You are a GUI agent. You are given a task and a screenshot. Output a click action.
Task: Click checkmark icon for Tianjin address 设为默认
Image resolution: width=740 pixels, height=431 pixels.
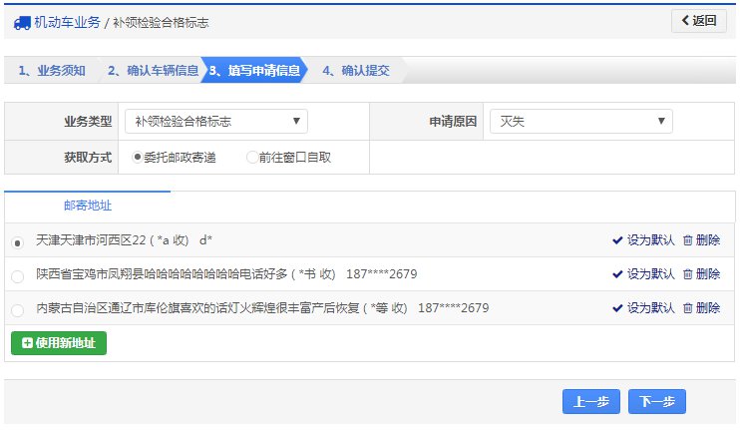[x=618, y=240]
